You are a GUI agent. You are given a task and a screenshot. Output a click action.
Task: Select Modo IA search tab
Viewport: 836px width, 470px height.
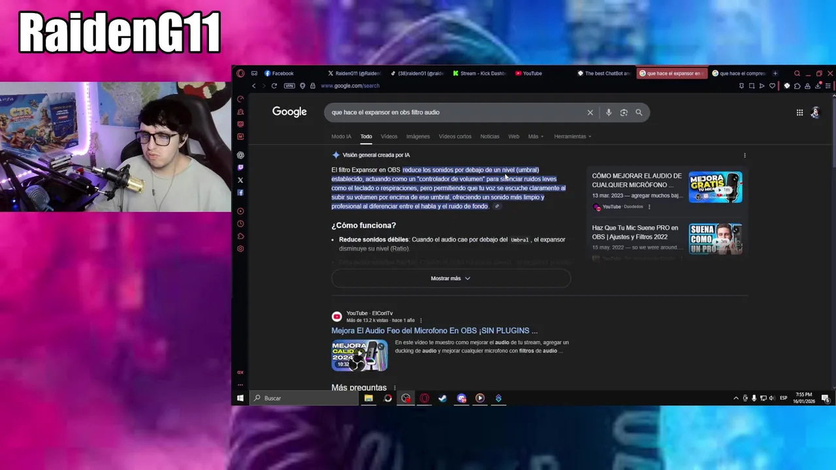click(x=341, y=136)
